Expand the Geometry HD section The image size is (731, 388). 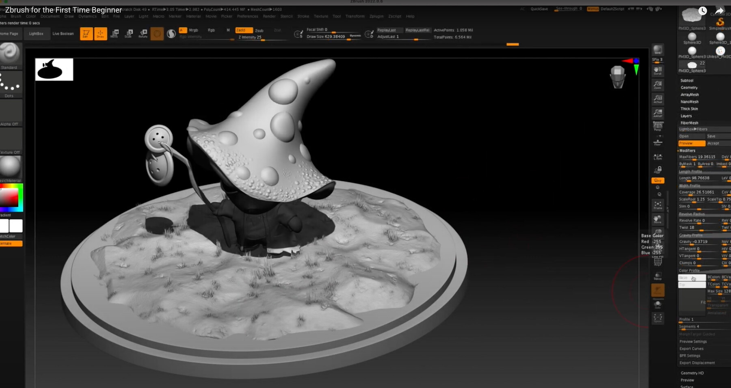[692, 373]
